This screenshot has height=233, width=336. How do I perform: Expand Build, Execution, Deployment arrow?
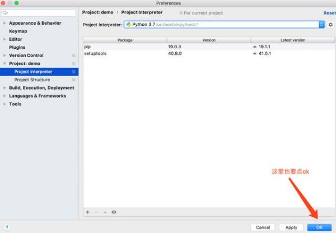4,88
